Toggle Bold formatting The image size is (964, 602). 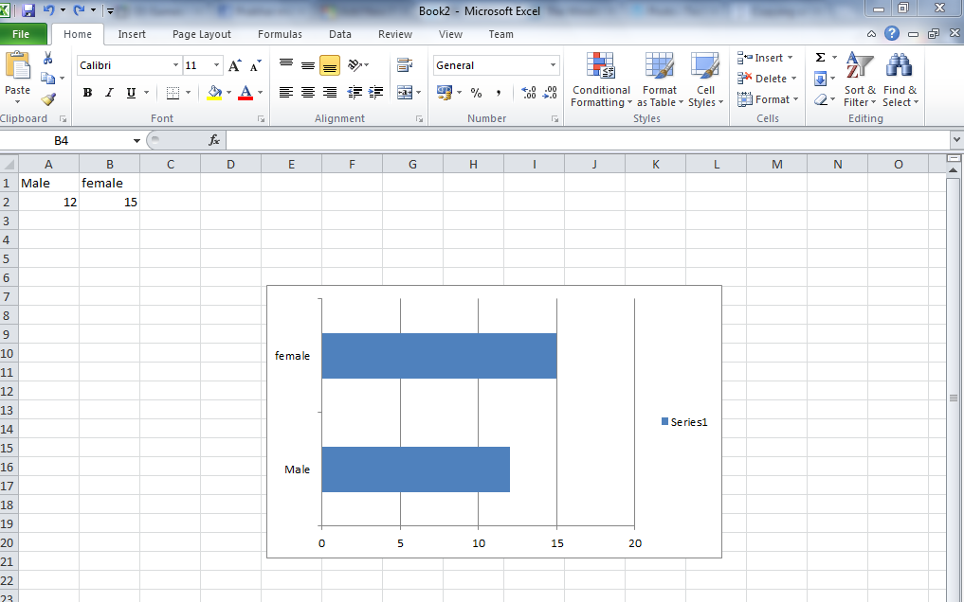click(x=87, y=93)
